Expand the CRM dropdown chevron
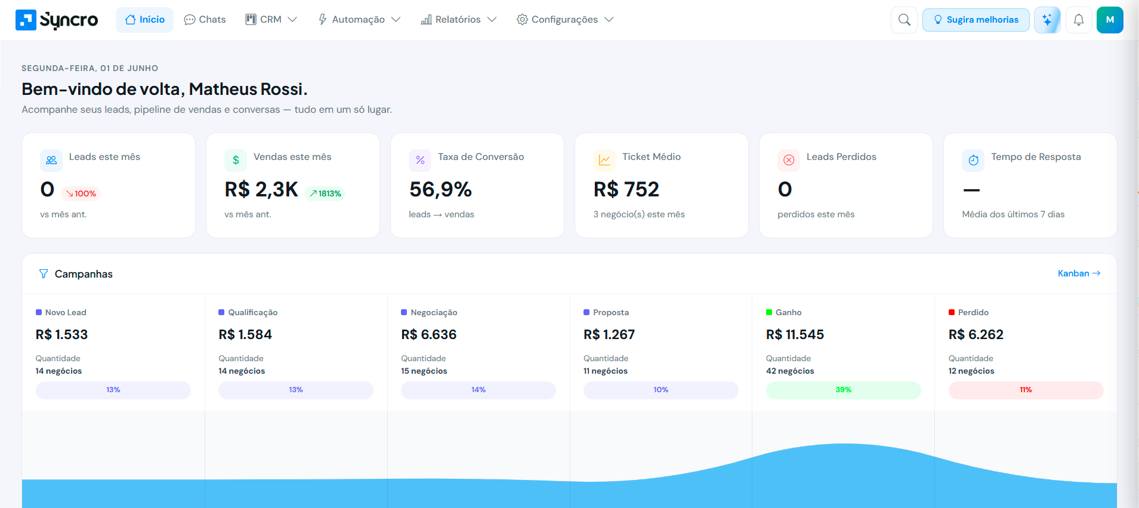The width and height of the screenshot is (1139, 508). (x=292, y=20)
